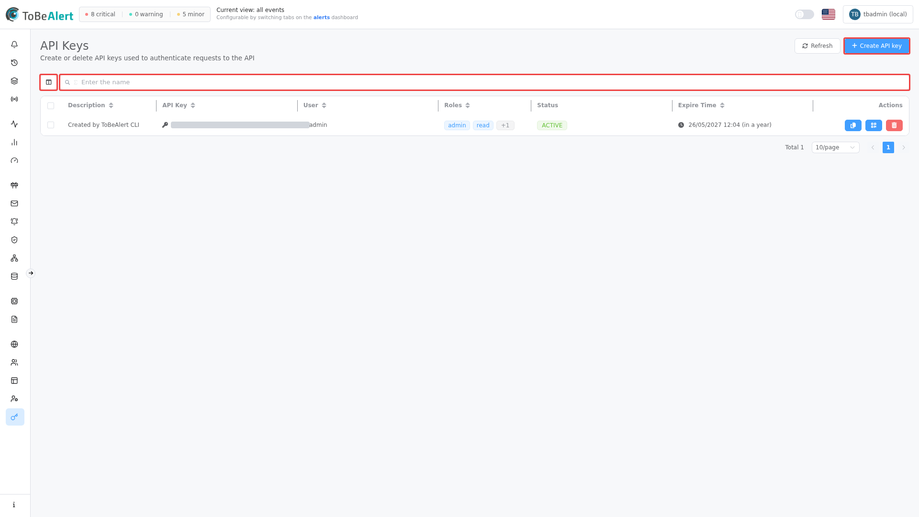Open the gauge speedometer sidebar icon
Image resolution: width=919 pixels, height=517 pixels.
14,160
